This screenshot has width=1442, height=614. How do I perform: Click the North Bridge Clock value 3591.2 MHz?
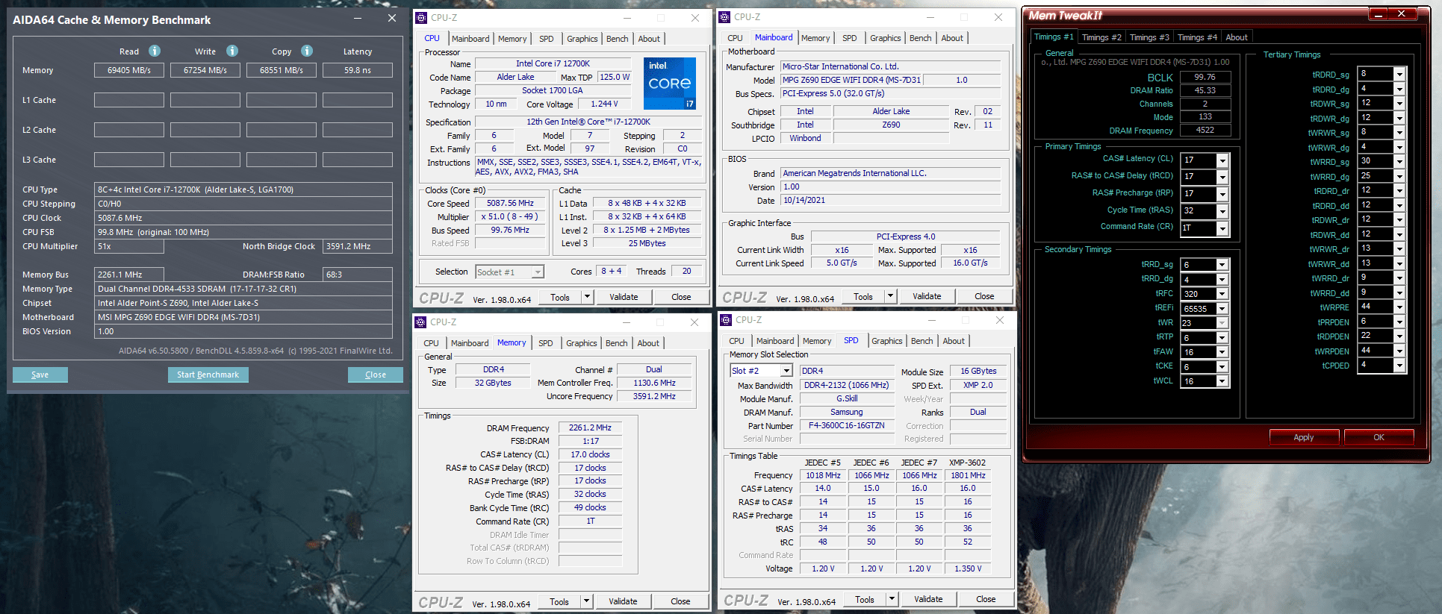click(358, 246)
